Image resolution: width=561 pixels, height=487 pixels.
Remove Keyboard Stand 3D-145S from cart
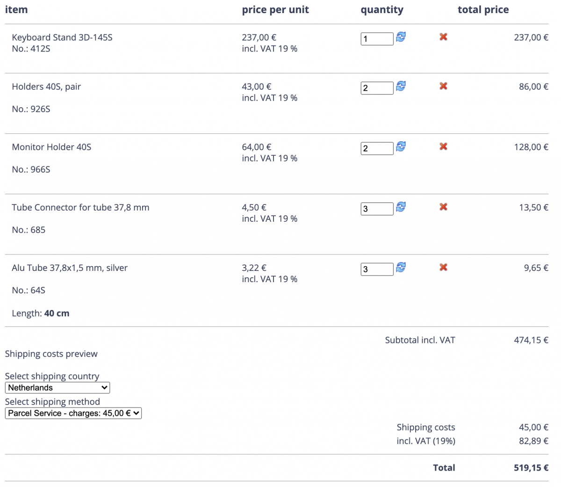point(444,36)
